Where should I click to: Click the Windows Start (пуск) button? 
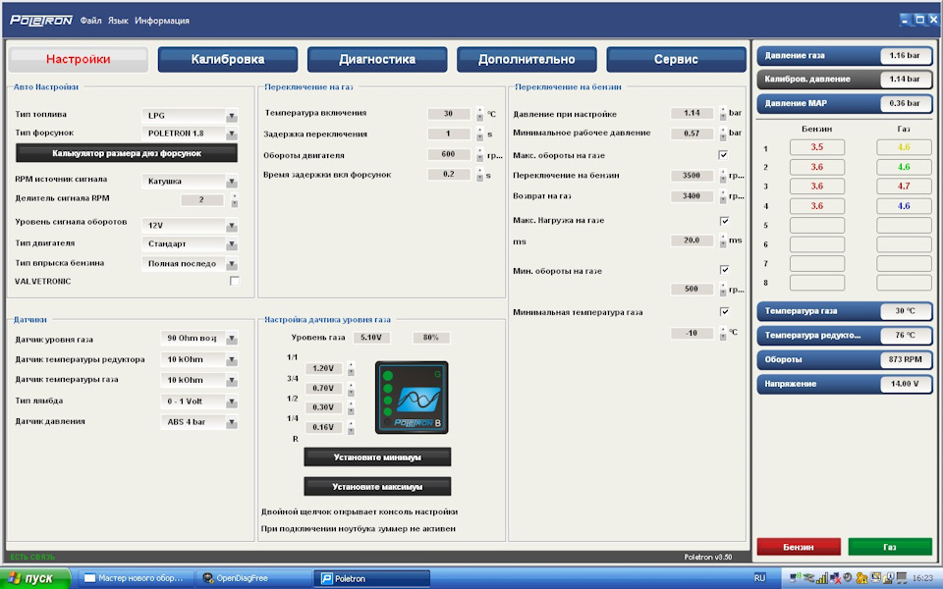[35, 578]
